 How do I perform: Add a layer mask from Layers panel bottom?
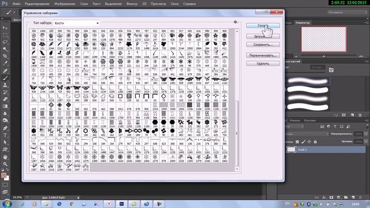331,198
